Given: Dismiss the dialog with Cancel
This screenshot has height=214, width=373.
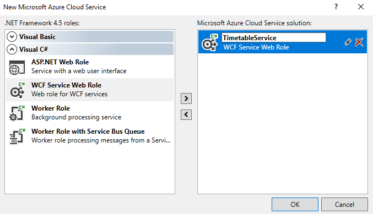Looking at the screenshot, I should coord(344,204).
